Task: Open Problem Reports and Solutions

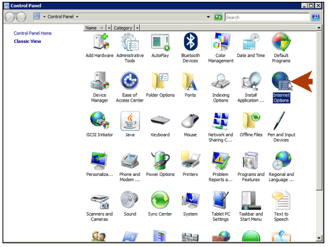Action: (221, 167)
